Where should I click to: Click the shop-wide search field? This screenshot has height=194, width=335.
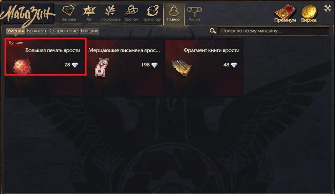273,31
